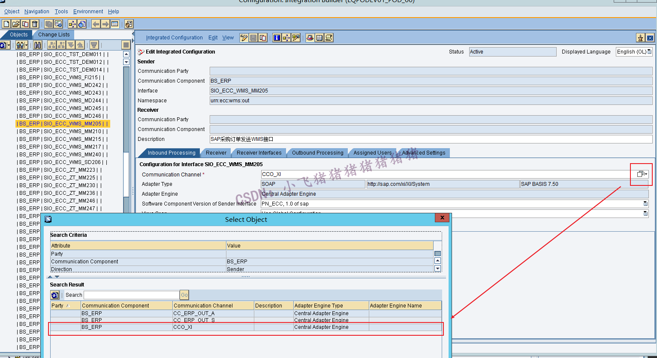Click the binoculars Find icon in Objects toolbar
Screen dimensions: 657x358
point(38,45)
